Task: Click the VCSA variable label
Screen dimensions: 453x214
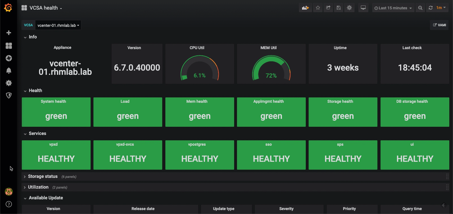Action: pyautogui.click(x=28, y=25)
